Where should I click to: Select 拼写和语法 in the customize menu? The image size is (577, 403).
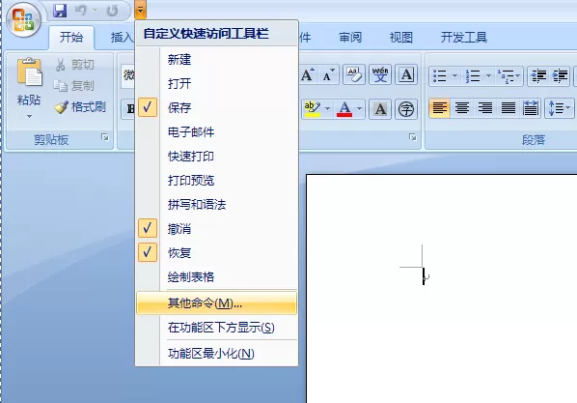216,204
